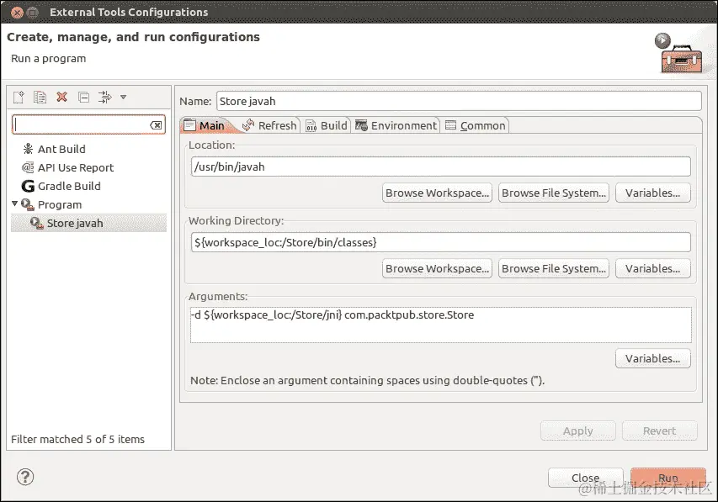Open the help question mark icon
Viewport: 718px width, 502px height.
[25, 477]
